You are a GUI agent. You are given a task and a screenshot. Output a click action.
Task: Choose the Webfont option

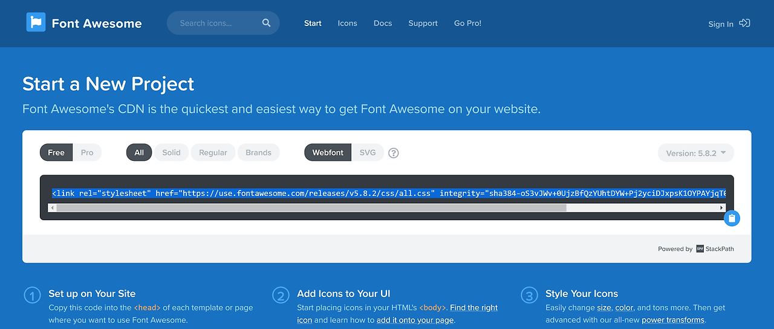[328, 152]
